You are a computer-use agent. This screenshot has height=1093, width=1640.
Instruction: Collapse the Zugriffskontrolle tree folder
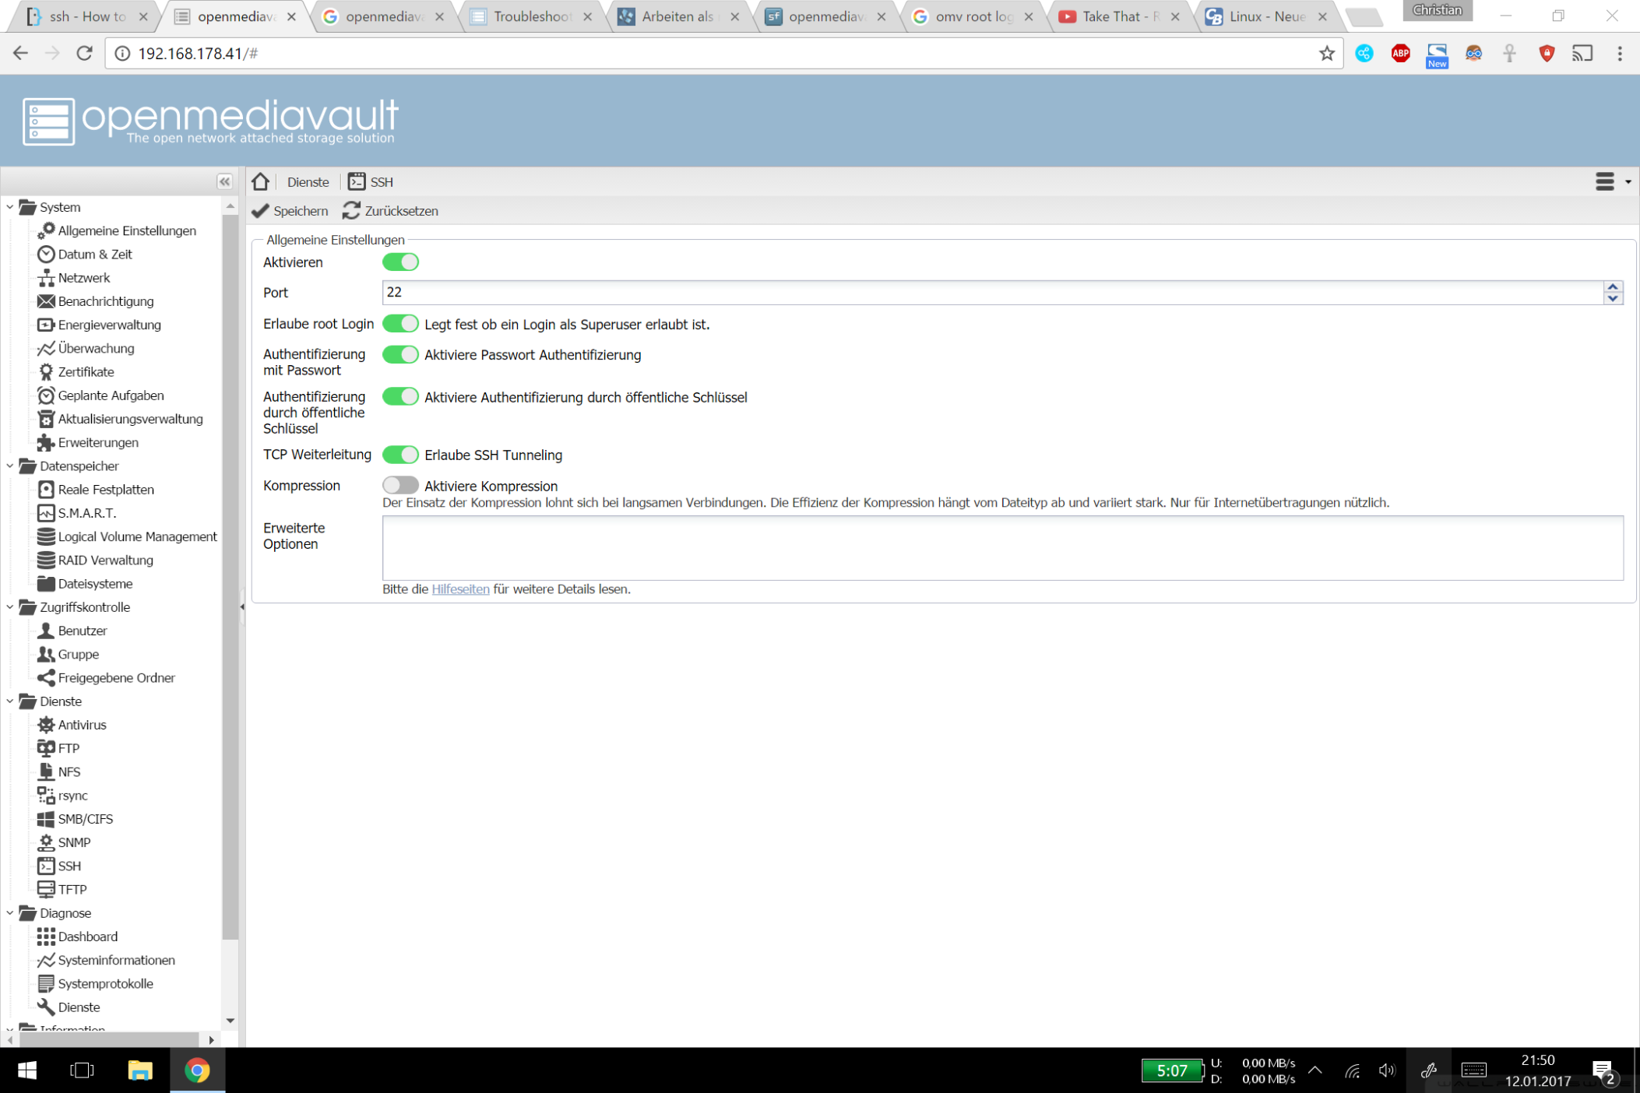tap(10, 607)
